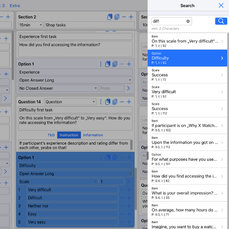Remove the Experience Option 1 via minus
The height and width of the screenshot is (229, 229).
click(122, 64)
